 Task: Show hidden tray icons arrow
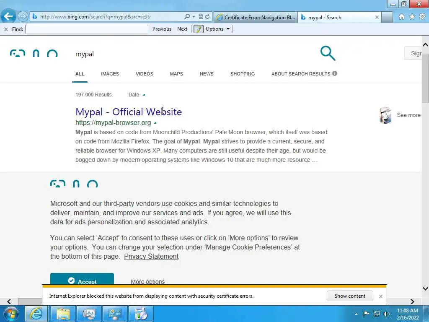click(x=356, y=314)
